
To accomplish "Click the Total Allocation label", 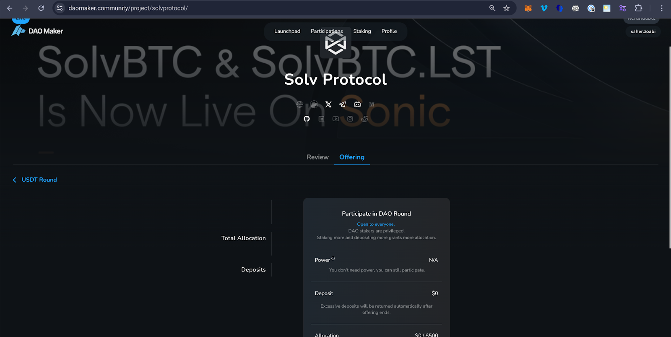I will [x=244, y=238].
